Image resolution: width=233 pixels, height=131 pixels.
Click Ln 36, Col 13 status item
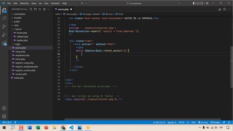159,122
